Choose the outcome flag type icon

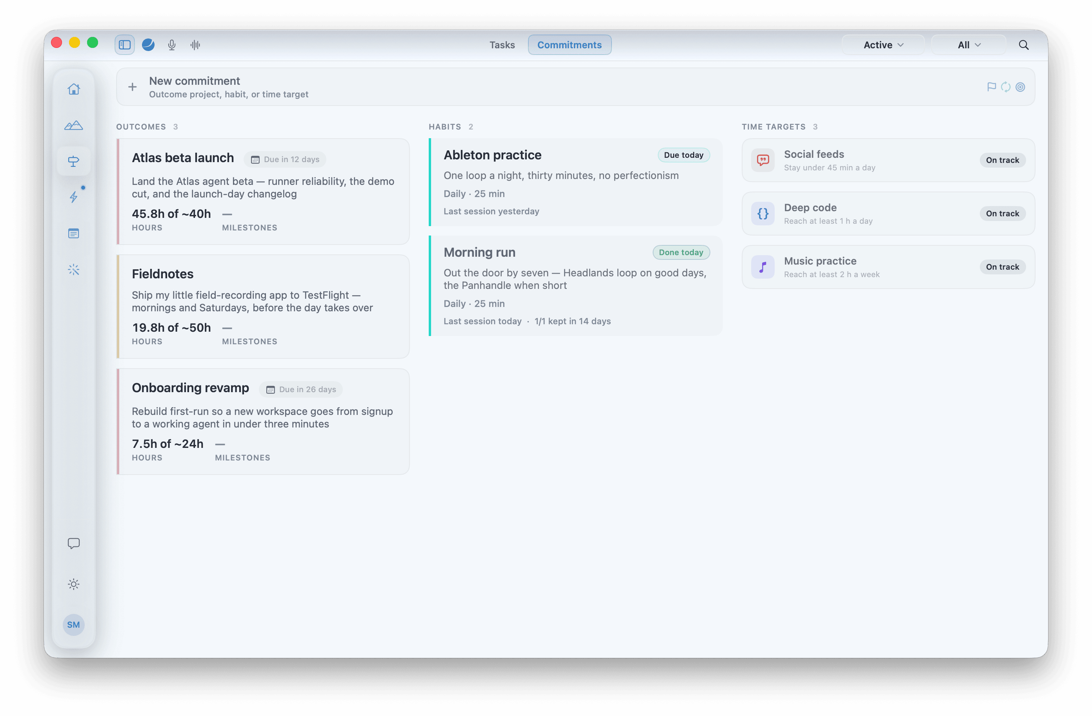[x=991, y=87]
